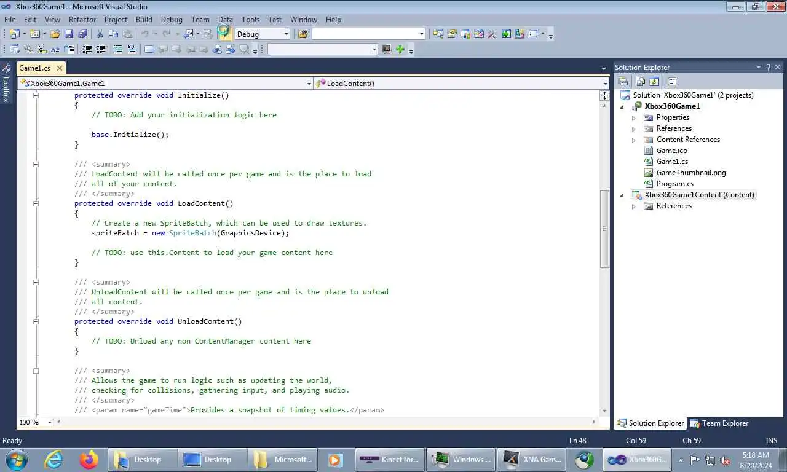This screenshot has width=787, height=472.
Task: Open the Build menu
Action: tap(144, 19)
